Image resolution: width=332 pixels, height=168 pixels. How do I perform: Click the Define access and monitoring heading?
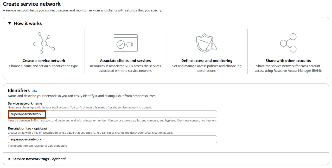pyautogui.click(x=207, y=61)
